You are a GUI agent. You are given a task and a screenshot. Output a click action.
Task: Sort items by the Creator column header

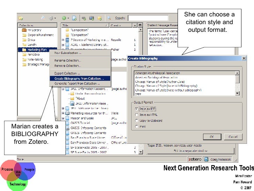pyautogui.click(x=121, y=25)
